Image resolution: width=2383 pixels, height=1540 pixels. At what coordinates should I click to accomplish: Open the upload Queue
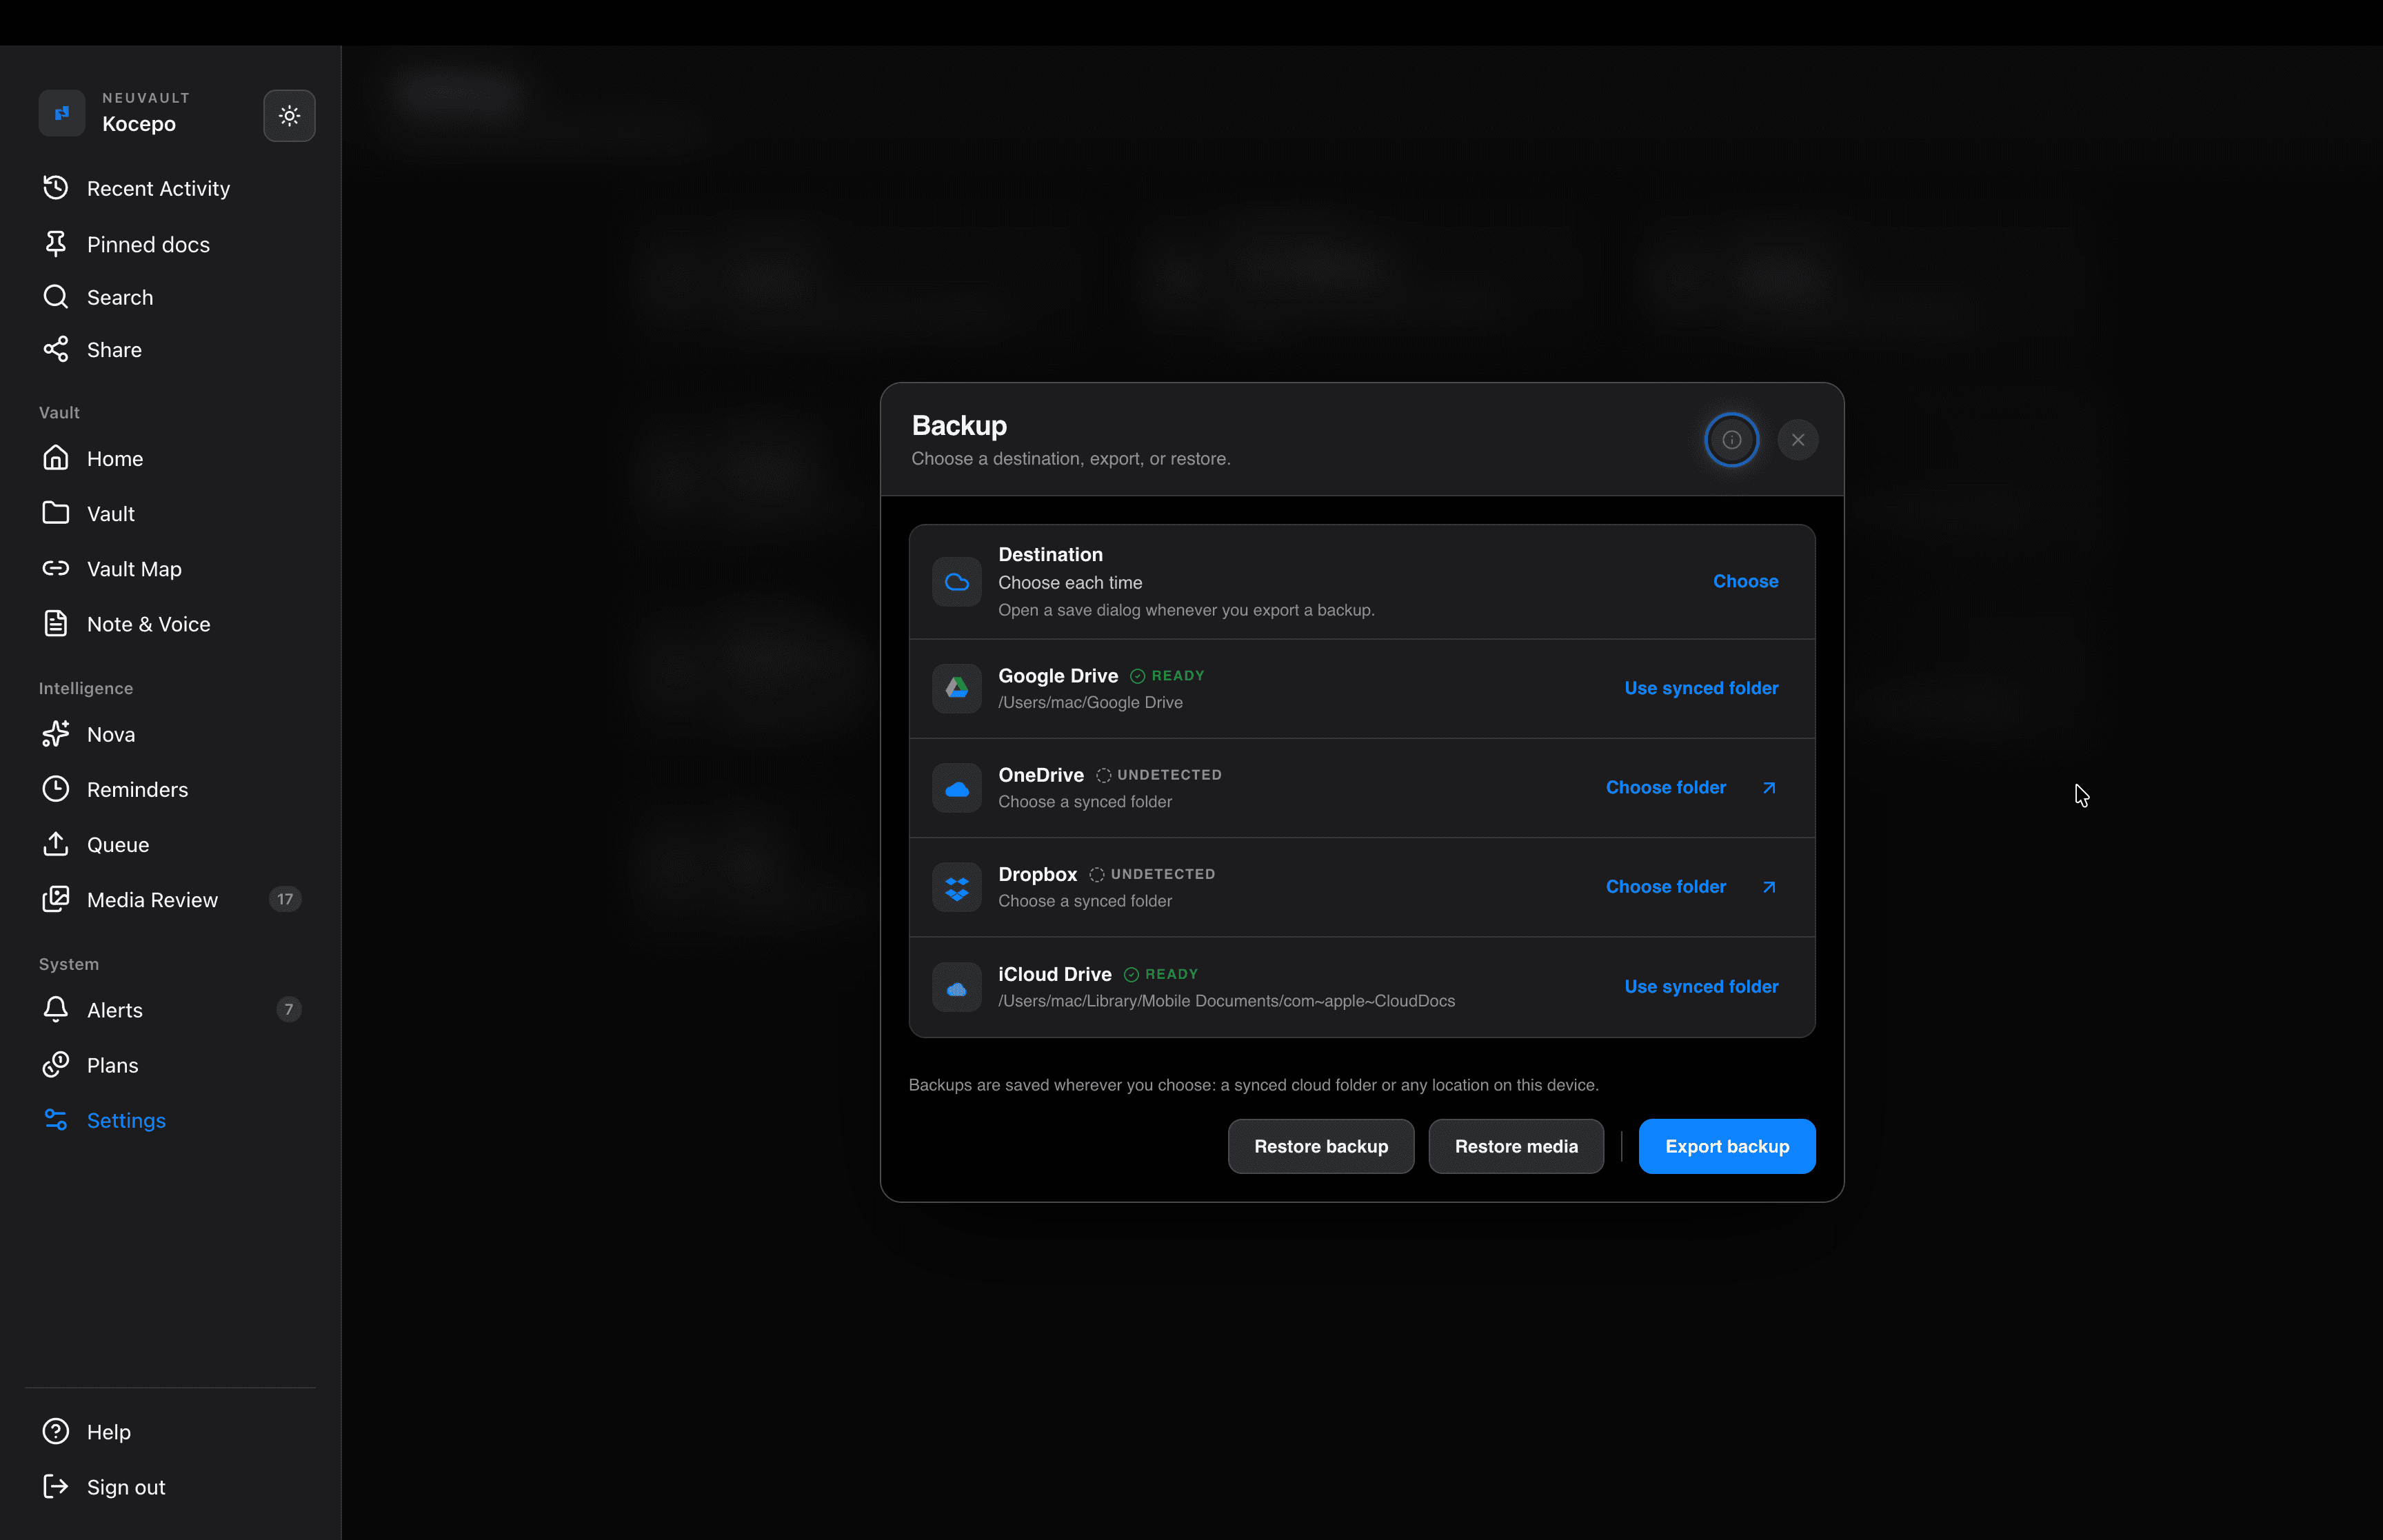point(170,844)
